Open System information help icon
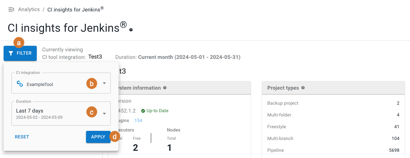The image size is (410, 158). pyautogui.click(x=165, y=88)
